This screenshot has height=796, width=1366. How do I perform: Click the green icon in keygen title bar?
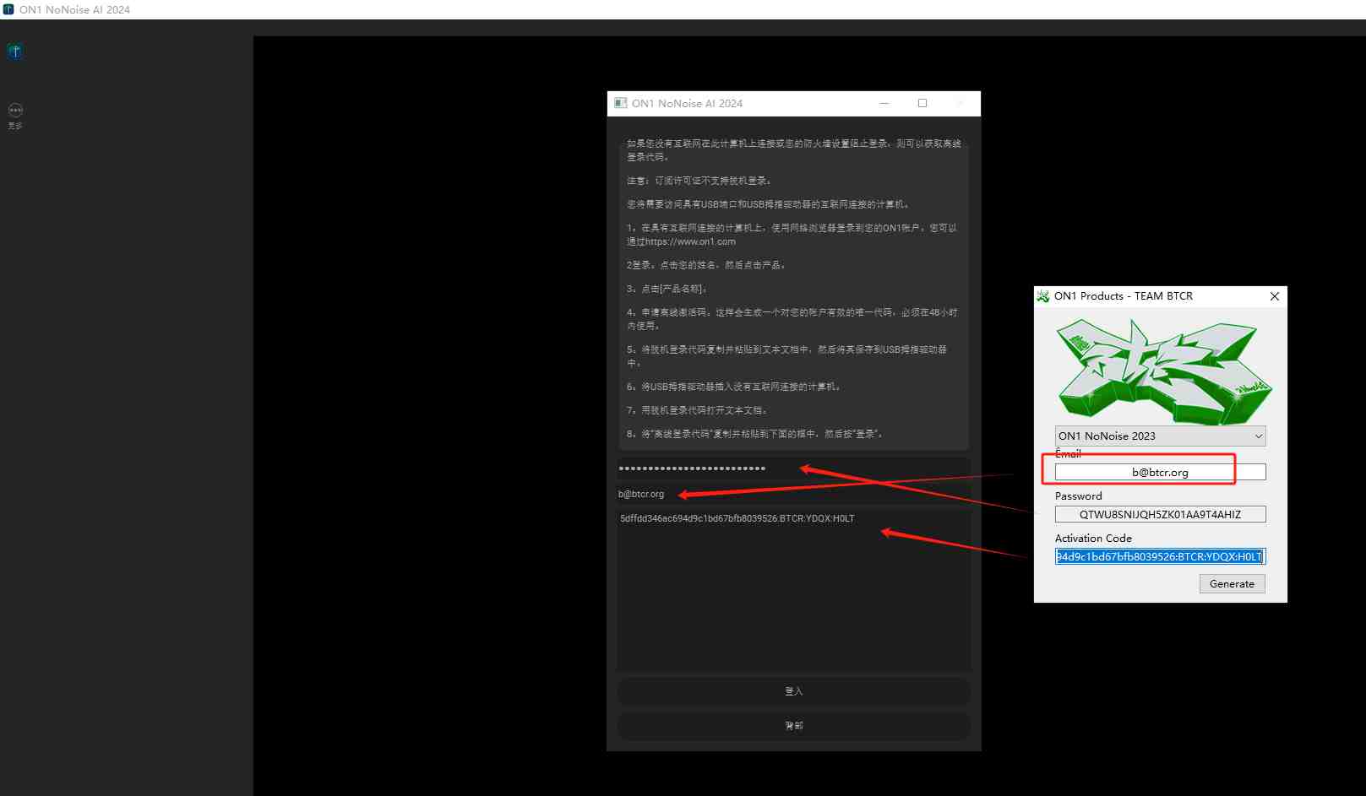(x=1042, y=296)
